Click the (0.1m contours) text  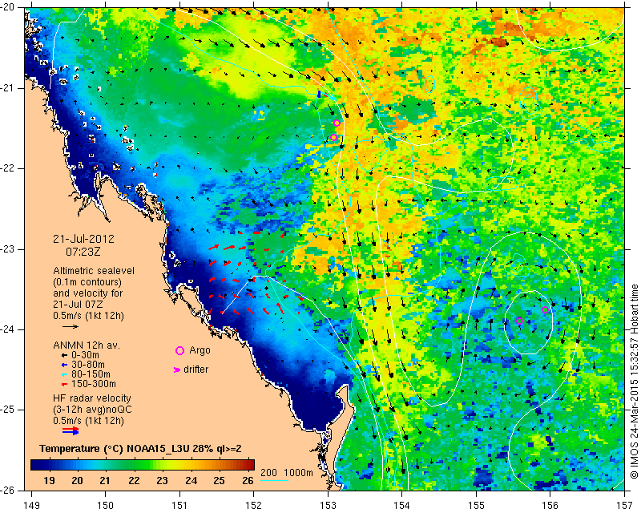tap(87, 282)
